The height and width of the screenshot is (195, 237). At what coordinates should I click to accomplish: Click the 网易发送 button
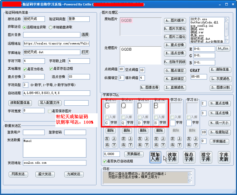[x=18, y=174]
